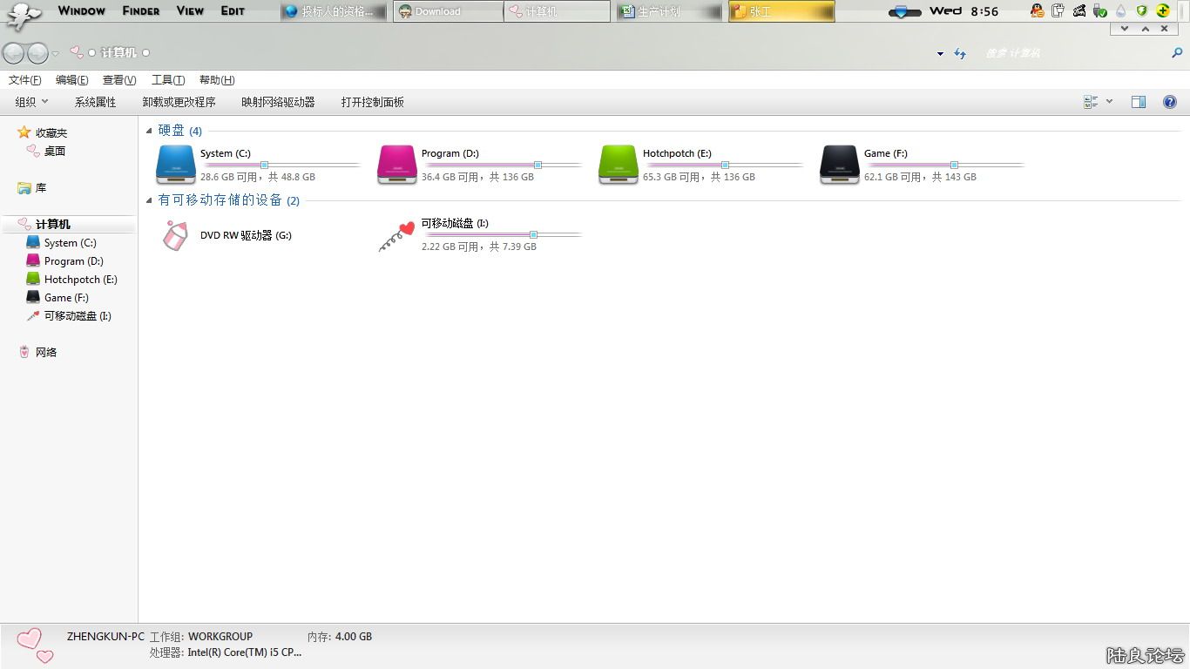Open the removable disk (I:) icon

[397, 235]
